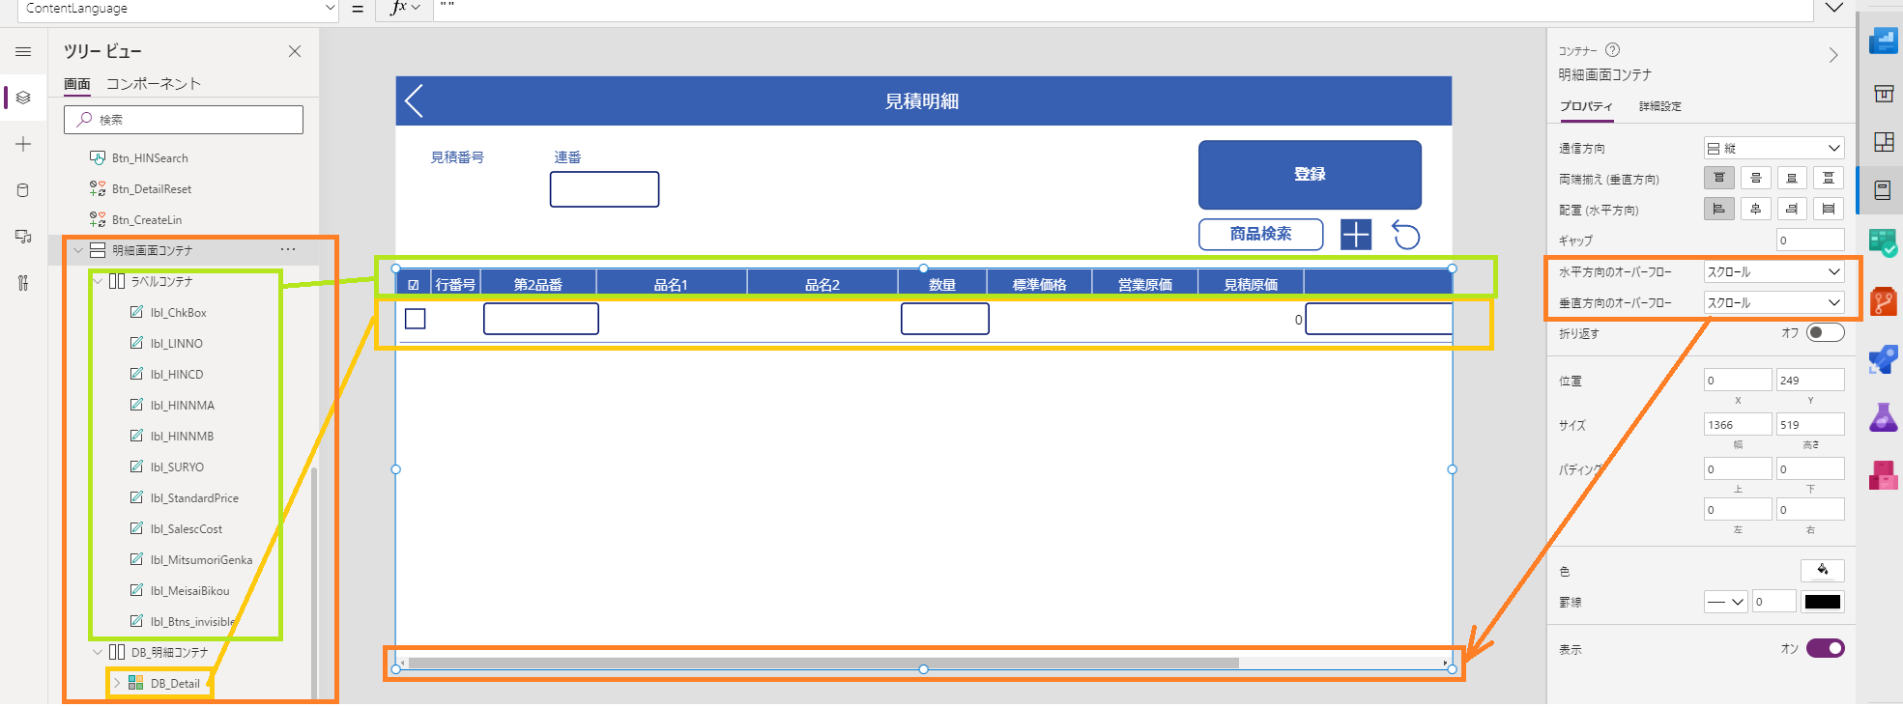Image resolution: width=1903 pixels, height=707 pixels.
Task: Set vertical justify to center
Action: [x=1756, y=178]
